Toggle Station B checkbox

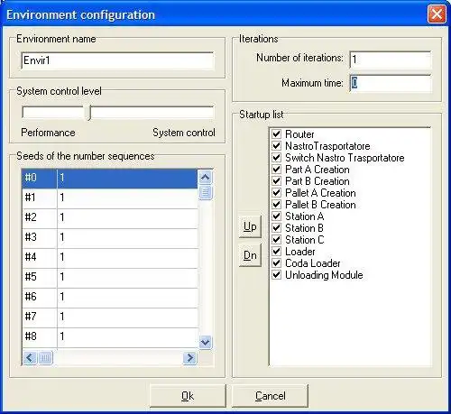pyautogui.click(x=276, y=227)
